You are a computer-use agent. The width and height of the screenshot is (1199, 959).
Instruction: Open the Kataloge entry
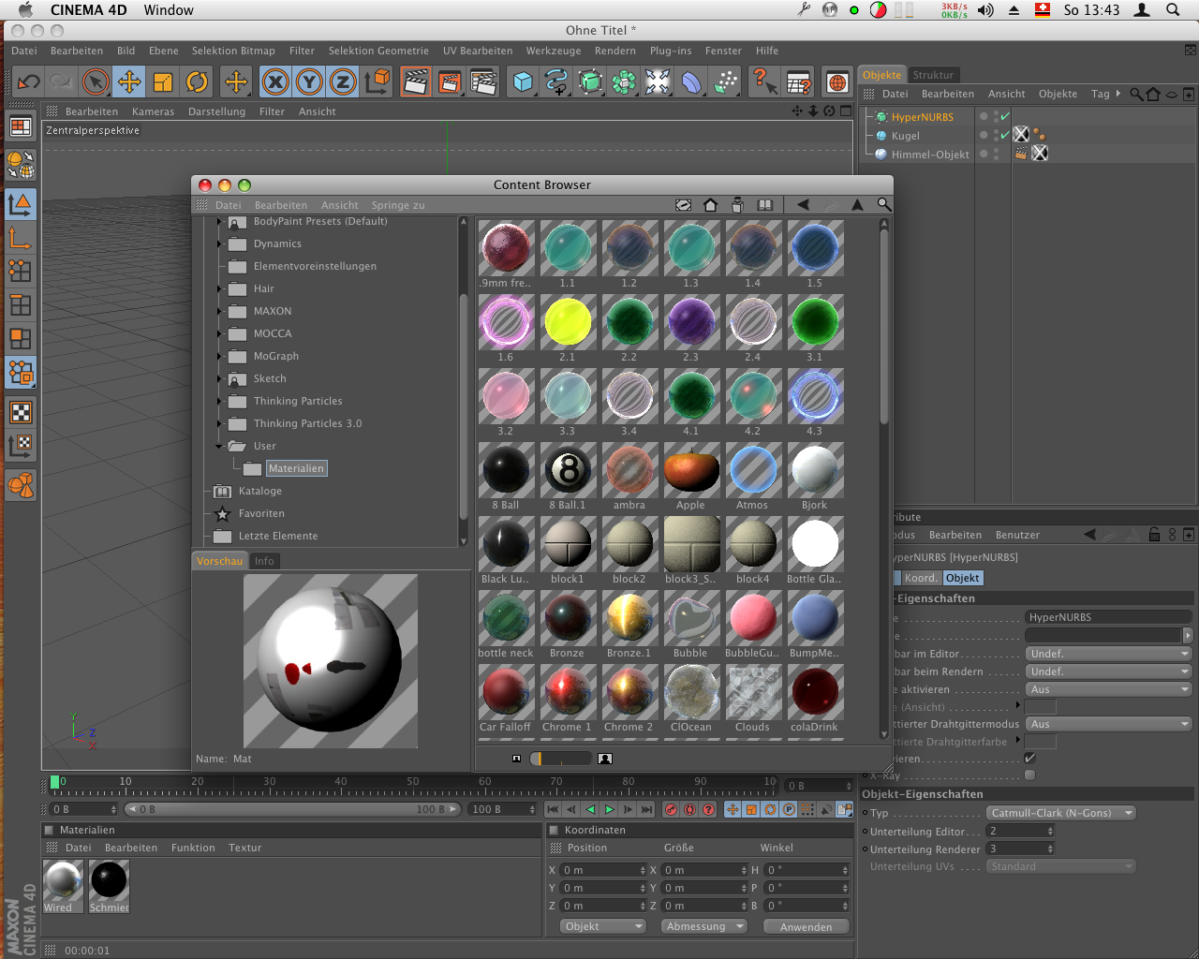click(259, 491)
